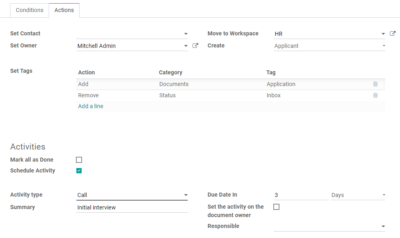
Task: Open the Set Contact dropdown
Action: coord(185,33)
